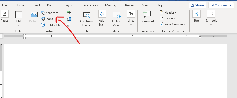Expand the Links dropdown arrow
This screenshot has height=98, width=237.
(x=131, y=24)
